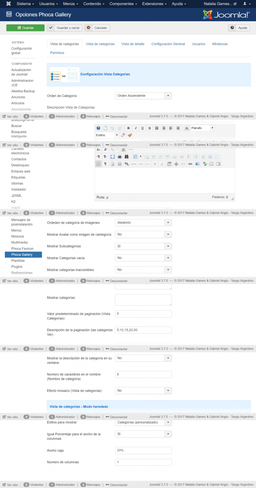Click the superscript icon in editor
The image size is (256, 488).
(x=106, y=150)
